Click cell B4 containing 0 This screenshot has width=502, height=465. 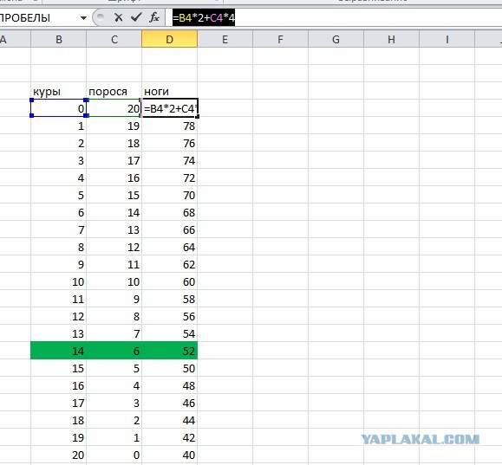pyautogui.click(x=59, y=108)
